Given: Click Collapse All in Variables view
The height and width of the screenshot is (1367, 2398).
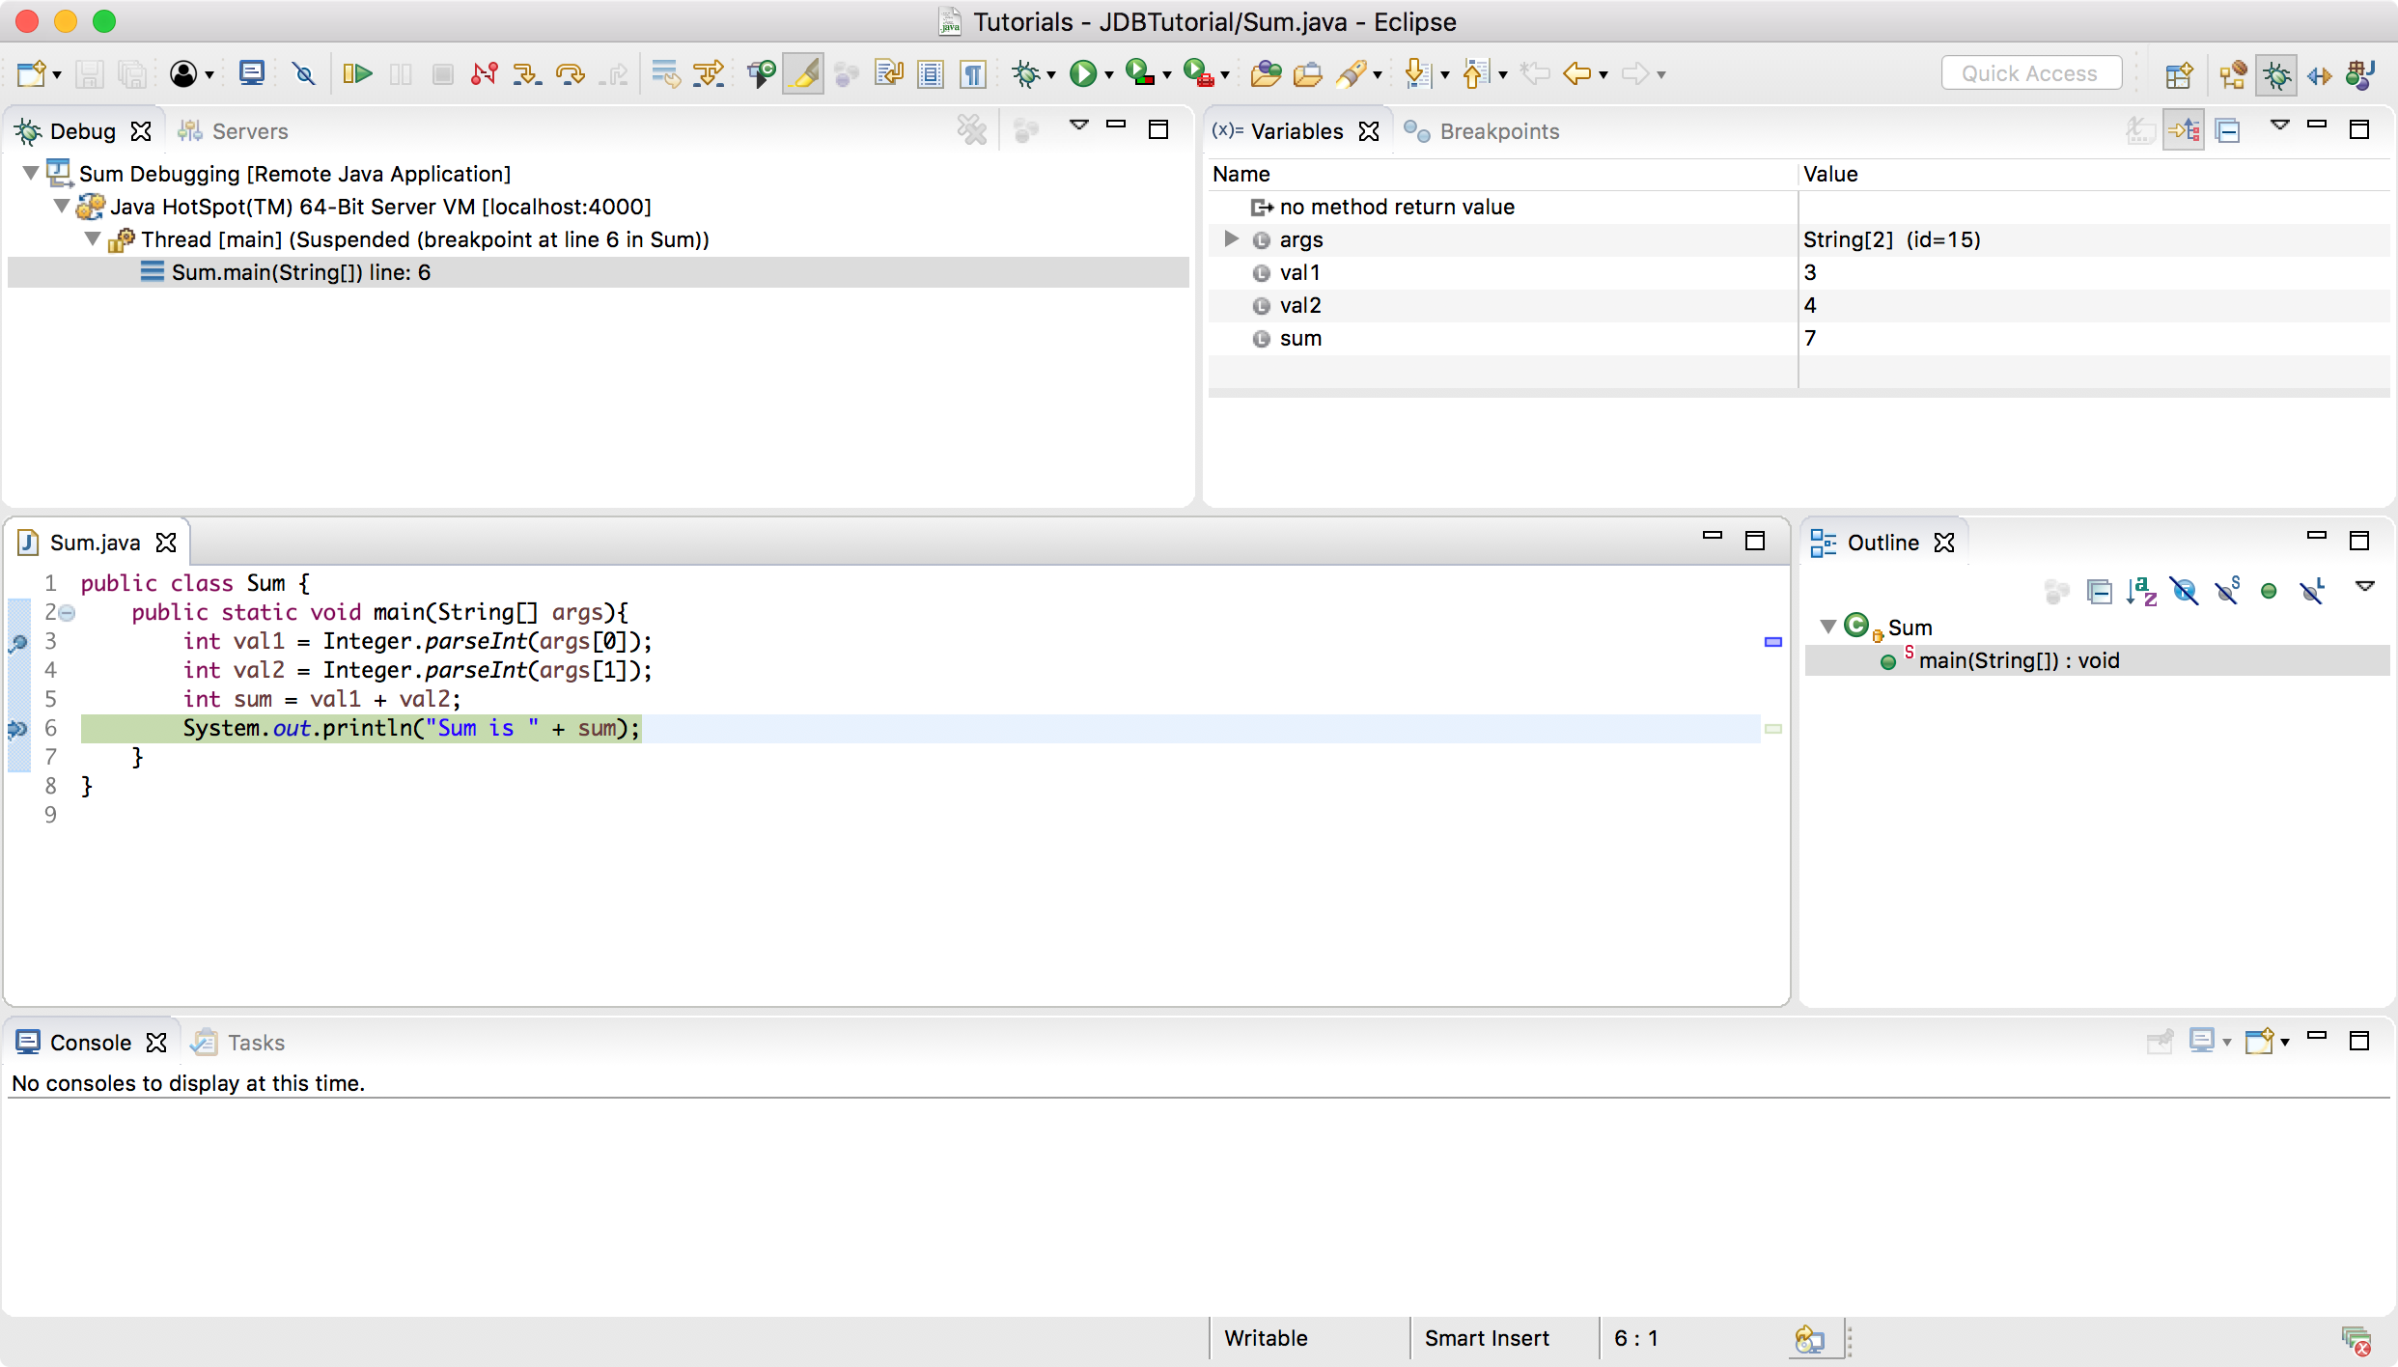Looking at the screenshot, I should pyautogui.click(x=2228, y=130).
